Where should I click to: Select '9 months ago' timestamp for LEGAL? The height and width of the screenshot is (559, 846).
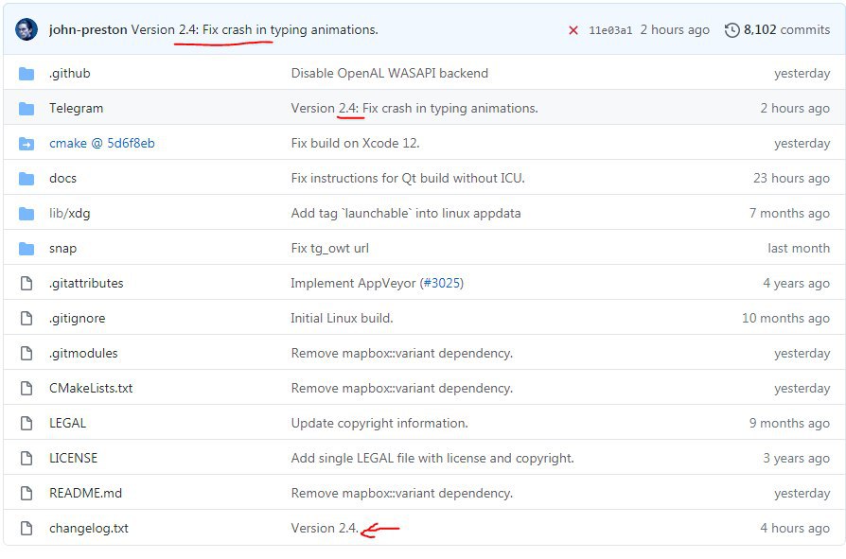click(x=789, y=424)
